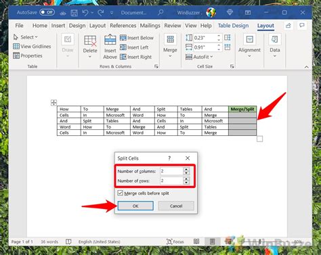The height and width of the screenshot is (255, 321).
Task: Switch to the Table Design tab
Action: [x=233, y=26]
